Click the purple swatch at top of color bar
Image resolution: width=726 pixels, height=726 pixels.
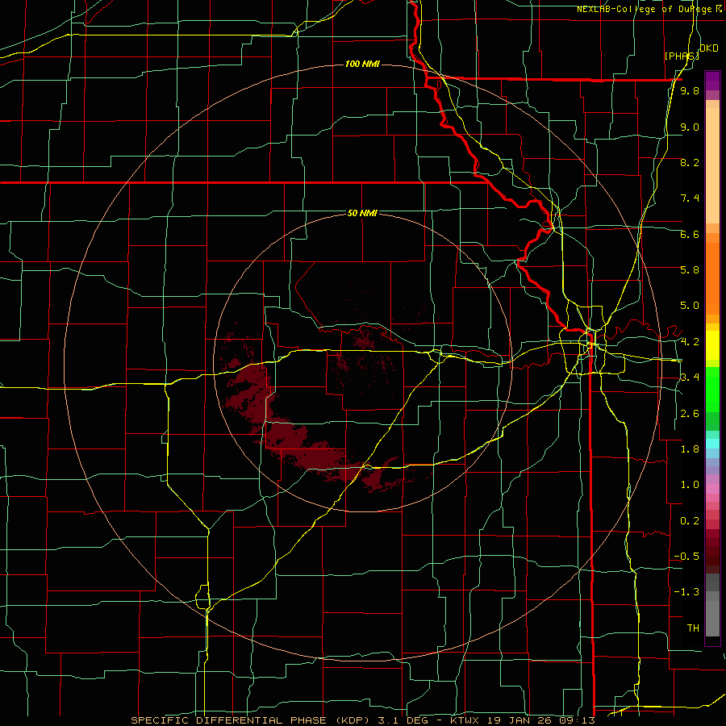coord(712,81)
